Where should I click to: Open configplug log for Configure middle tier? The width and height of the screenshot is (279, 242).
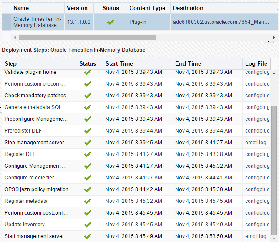click(257, 178)
